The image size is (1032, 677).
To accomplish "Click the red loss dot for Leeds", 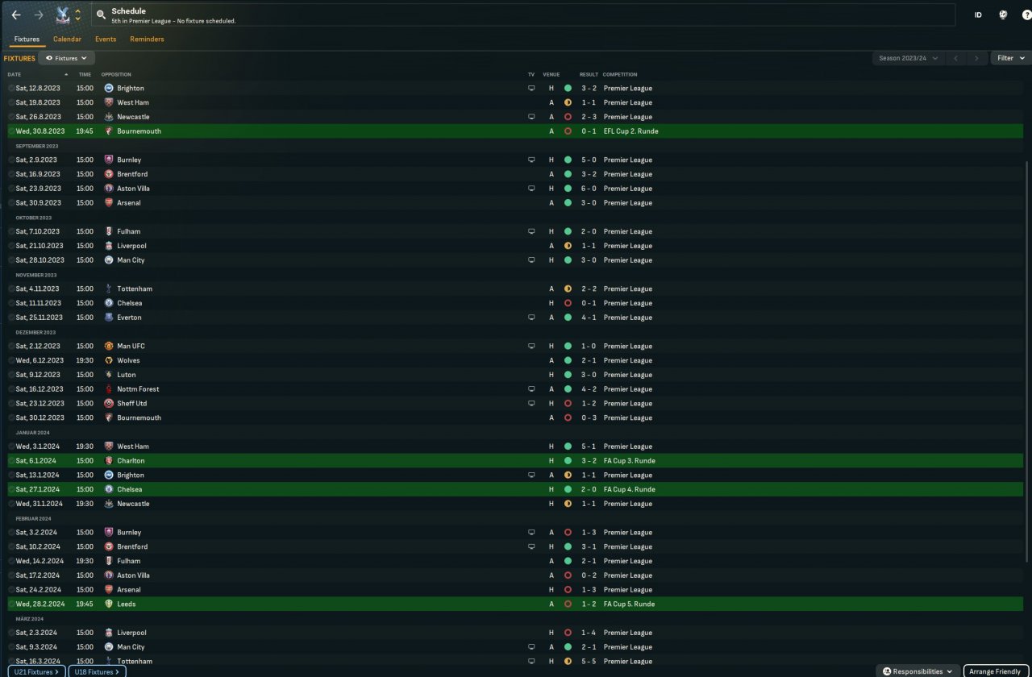I will pyautogui.click(x=568, y=604).
